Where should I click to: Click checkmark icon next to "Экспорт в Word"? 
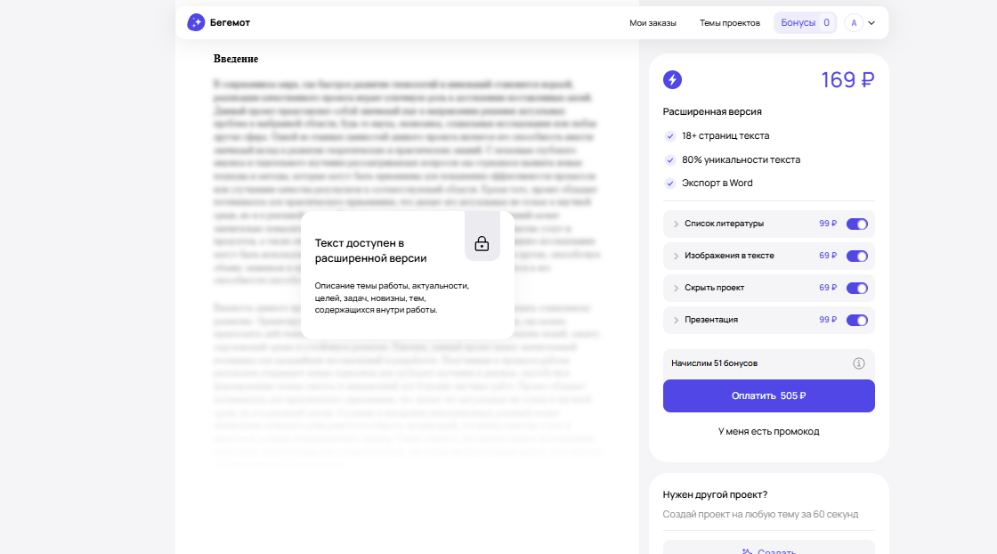click(670, 183)
